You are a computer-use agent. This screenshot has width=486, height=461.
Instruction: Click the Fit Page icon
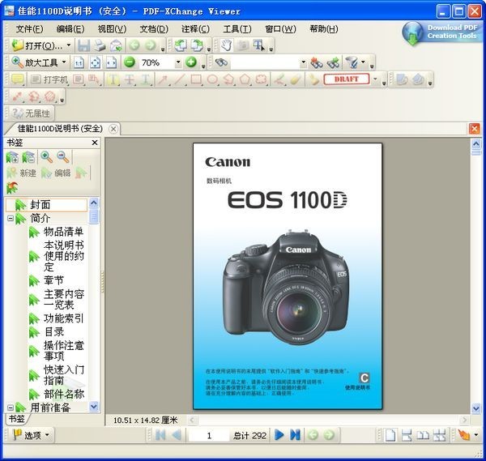tap(95, 62)
